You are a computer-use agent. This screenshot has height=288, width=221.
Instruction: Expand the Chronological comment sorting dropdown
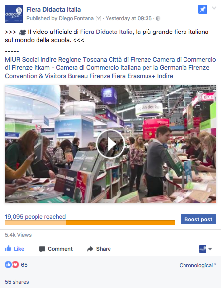[x=198, y=265]
